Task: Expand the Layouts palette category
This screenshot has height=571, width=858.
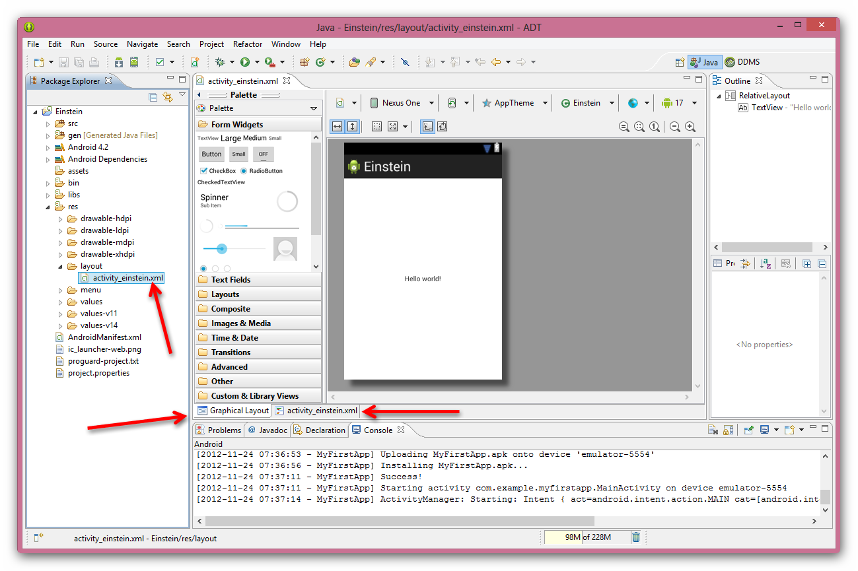Action: click(x=258, y=294)
